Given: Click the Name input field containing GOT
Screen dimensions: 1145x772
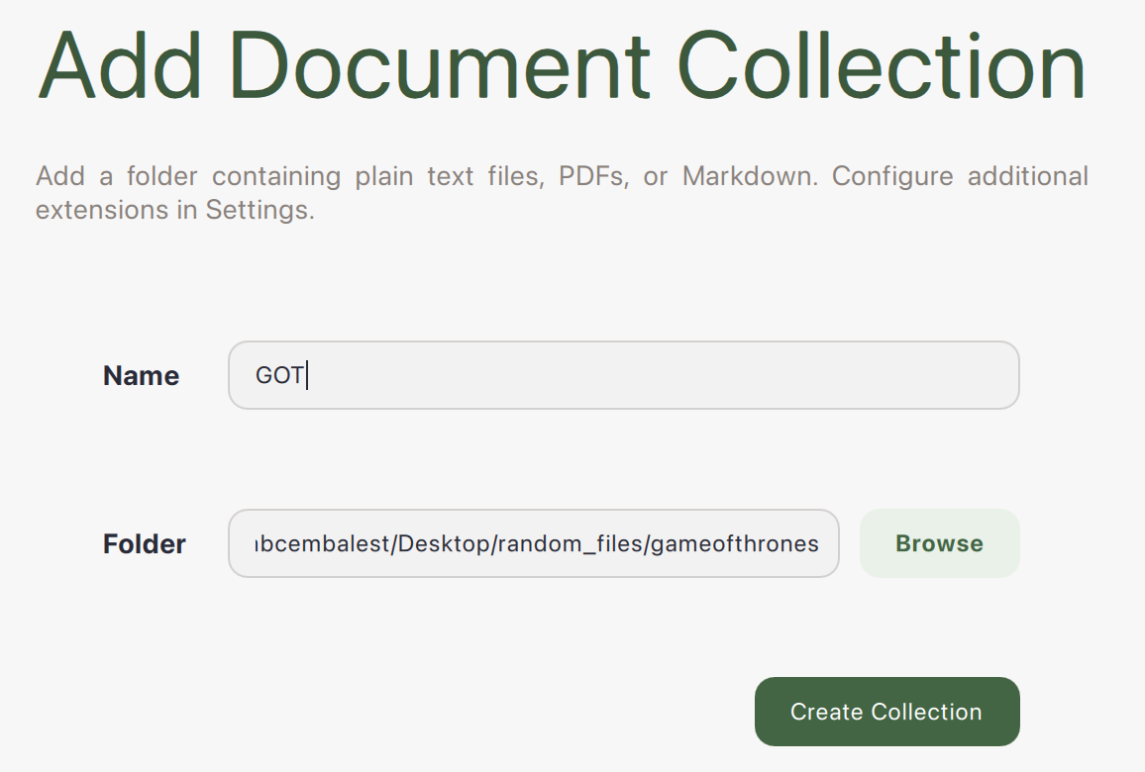Looking at the screenshot, I should [624, 375].
